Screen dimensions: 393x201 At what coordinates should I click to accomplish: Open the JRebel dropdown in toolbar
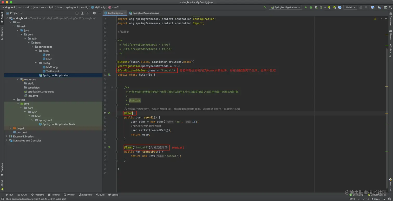coord(350,7)
